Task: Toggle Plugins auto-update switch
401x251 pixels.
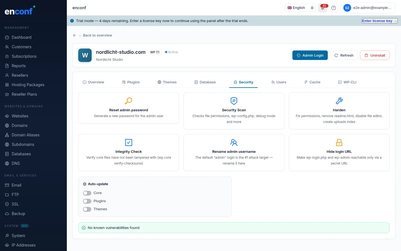Action: tap(87, 201)
